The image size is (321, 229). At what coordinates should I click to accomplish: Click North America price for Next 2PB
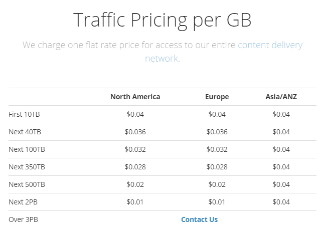(x=135, y=202)
